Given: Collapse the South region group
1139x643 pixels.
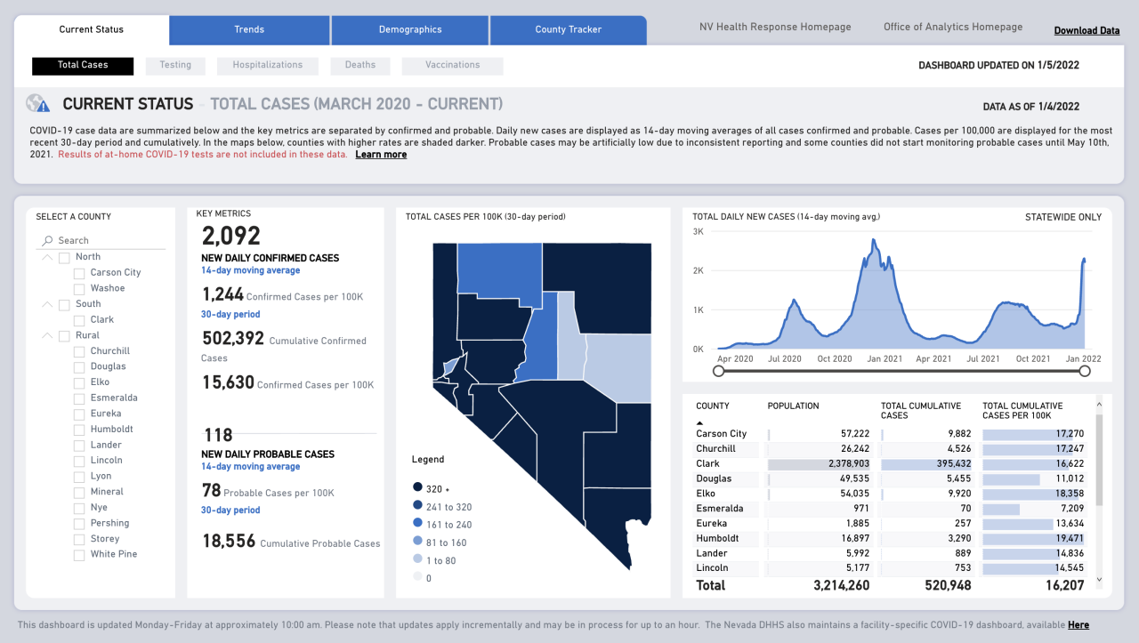Looking at the screenshot, I should 46,304.
